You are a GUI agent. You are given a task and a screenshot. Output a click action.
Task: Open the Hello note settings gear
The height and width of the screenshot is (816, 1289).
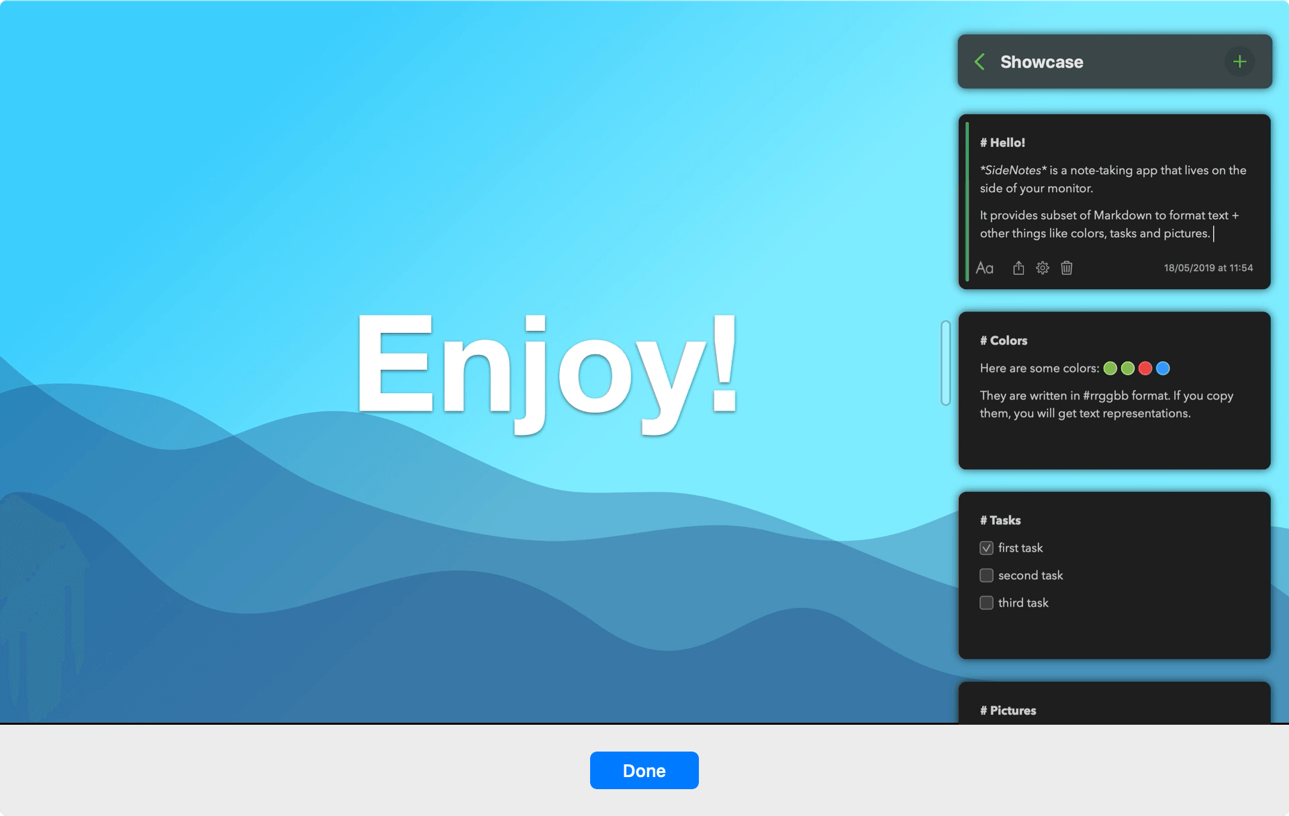(x=1043, y=267)
